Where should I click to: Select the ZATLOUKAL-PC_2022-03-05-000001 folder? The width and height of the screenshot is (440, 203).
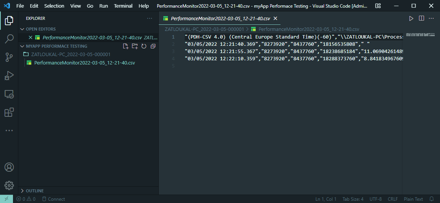pyautogui.click(x=71, y=54)
